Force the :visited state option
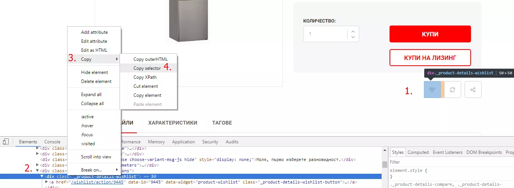 (x=94, y=144)
